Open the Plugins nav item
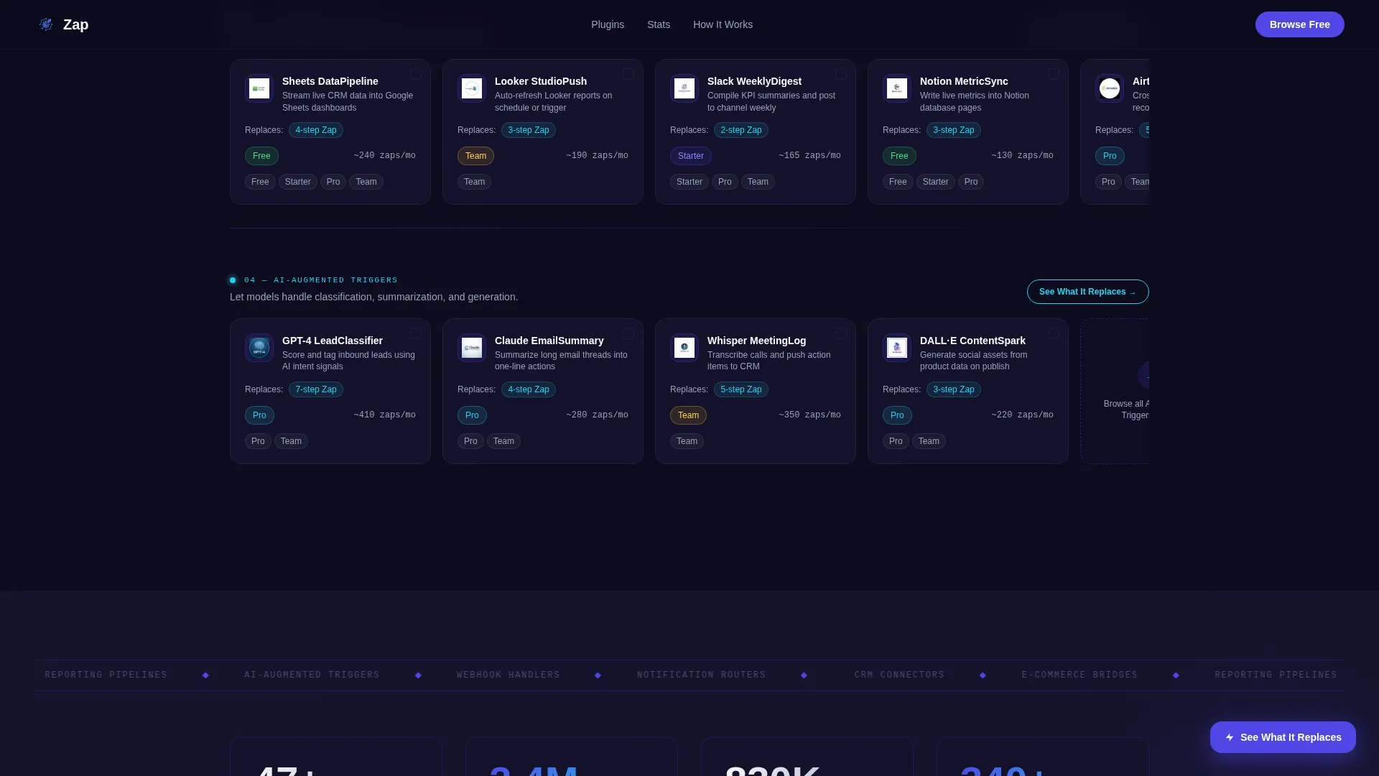Image resolution: width=1379 pixels, height=776 pixels. pos(608,24)
